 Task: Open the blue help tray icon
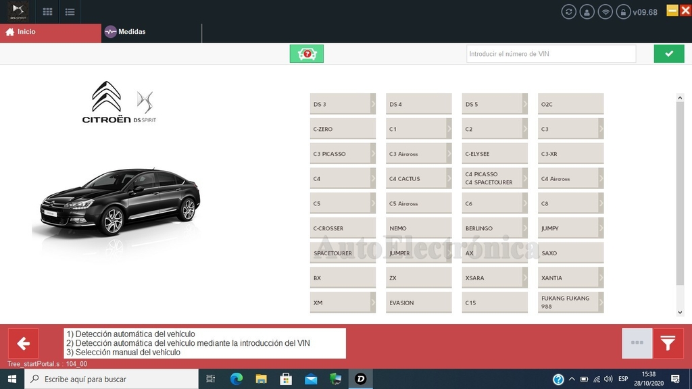[558, 380]
